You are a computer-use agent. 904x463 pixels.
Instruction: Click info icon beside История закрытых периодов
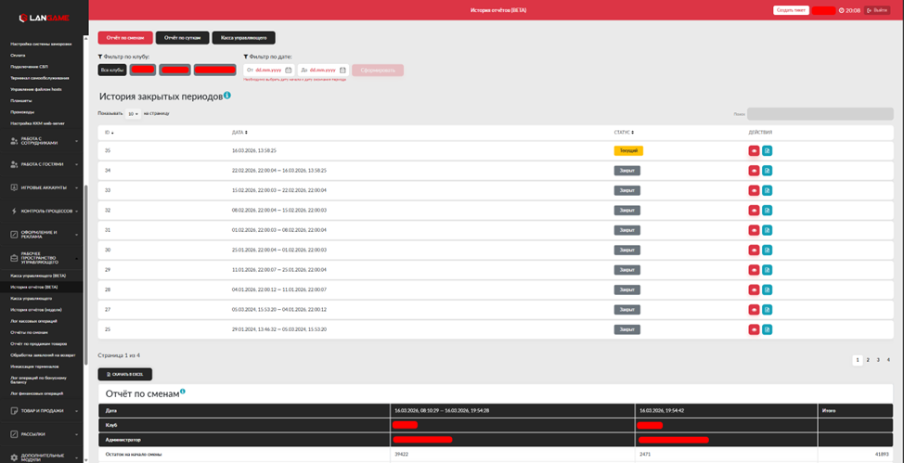tap(227, 96)
